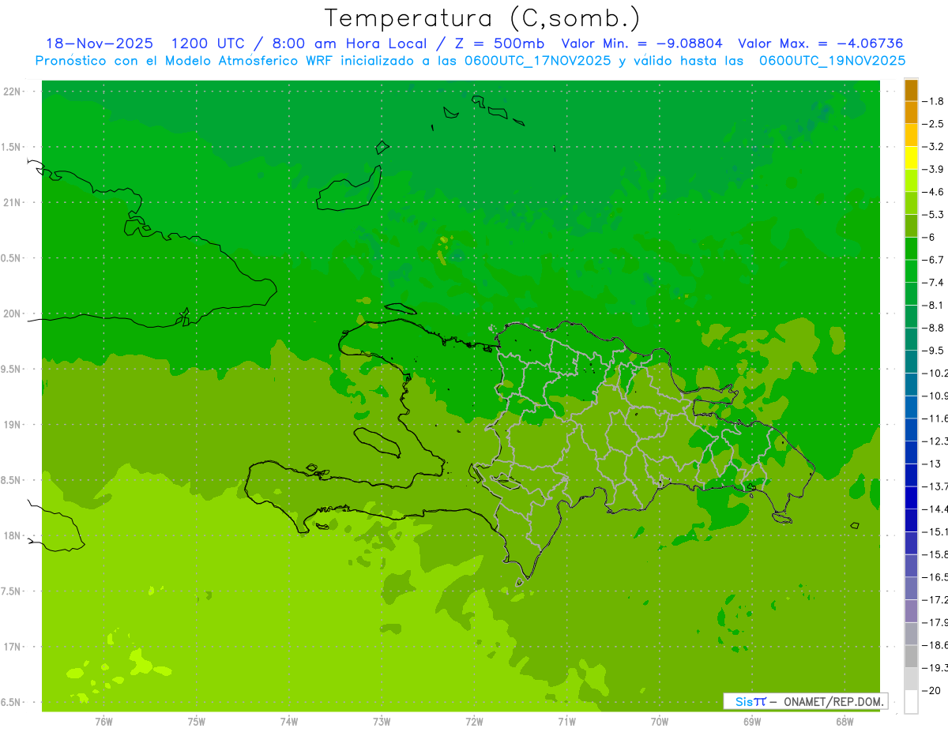Image resolution: width=948 pixels, height=732 pixels.
Task: Click the -20 colorbar label
Action: point(932,690)
